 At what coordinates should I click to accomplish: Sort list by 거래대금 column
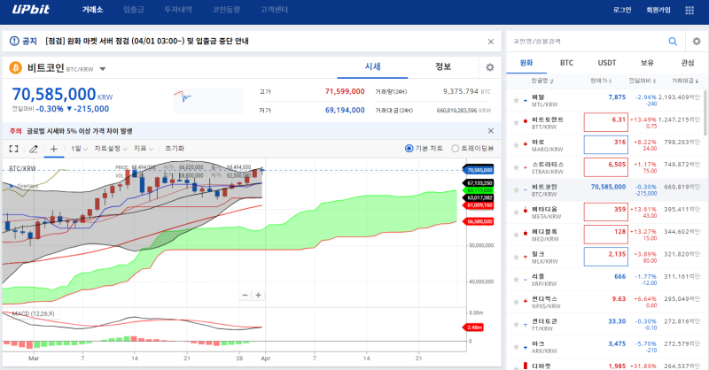[x=684, y=81]
